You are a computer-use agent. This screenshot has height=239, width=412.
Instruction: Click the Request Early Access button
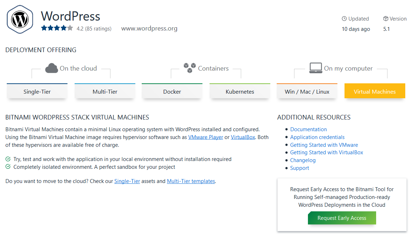point(342,218)
